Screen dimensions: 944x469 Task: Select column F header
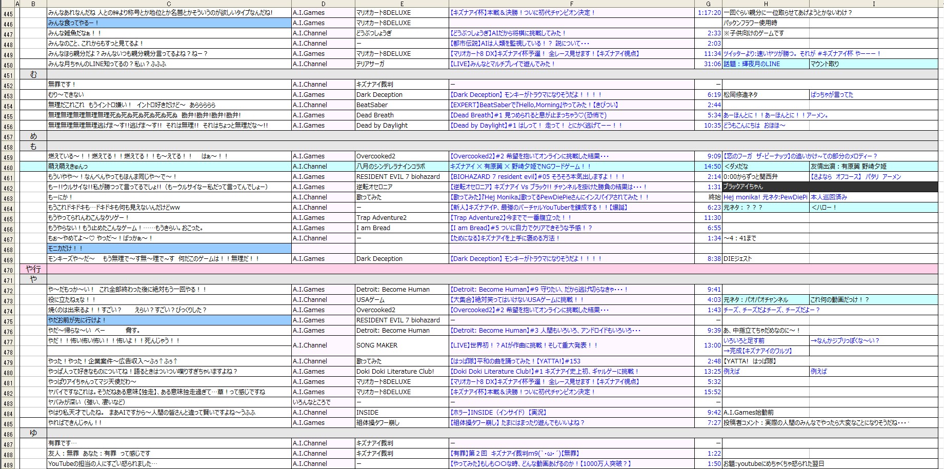(571, 4)
